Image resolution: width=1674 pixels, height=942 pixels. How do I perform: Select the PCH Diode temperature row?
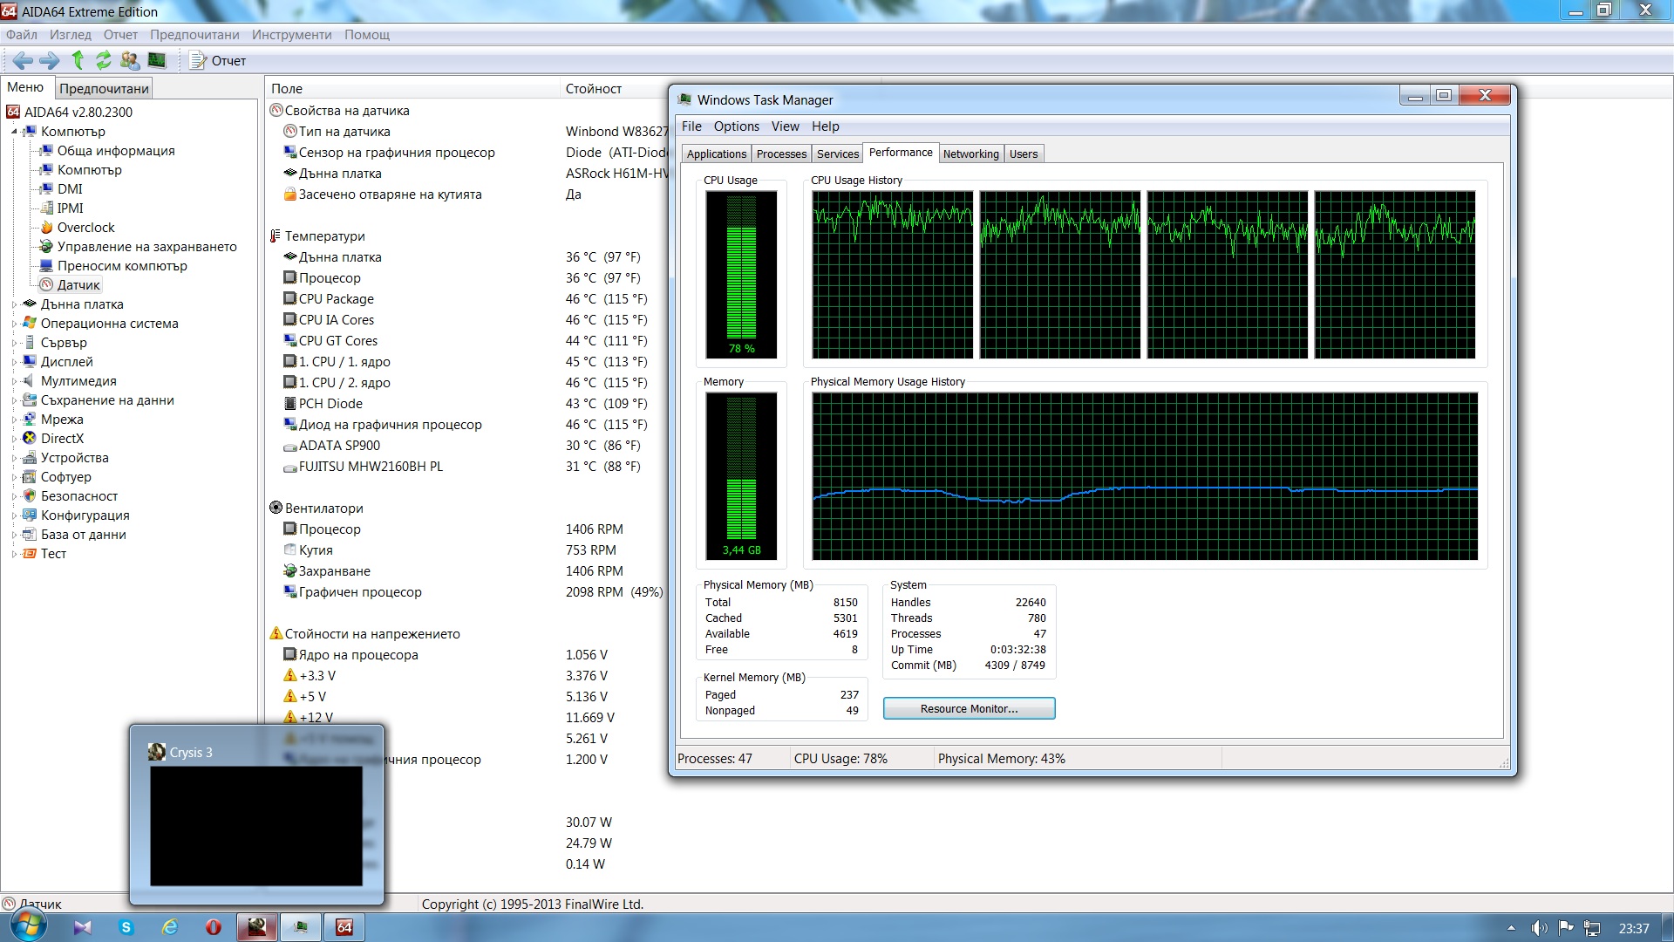point(466,404)
